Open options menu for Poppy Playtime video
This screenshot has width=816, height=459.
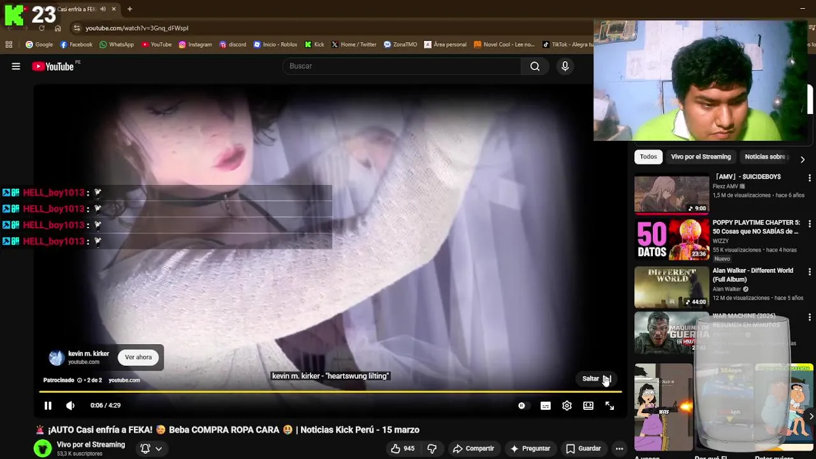coord(810,224)
